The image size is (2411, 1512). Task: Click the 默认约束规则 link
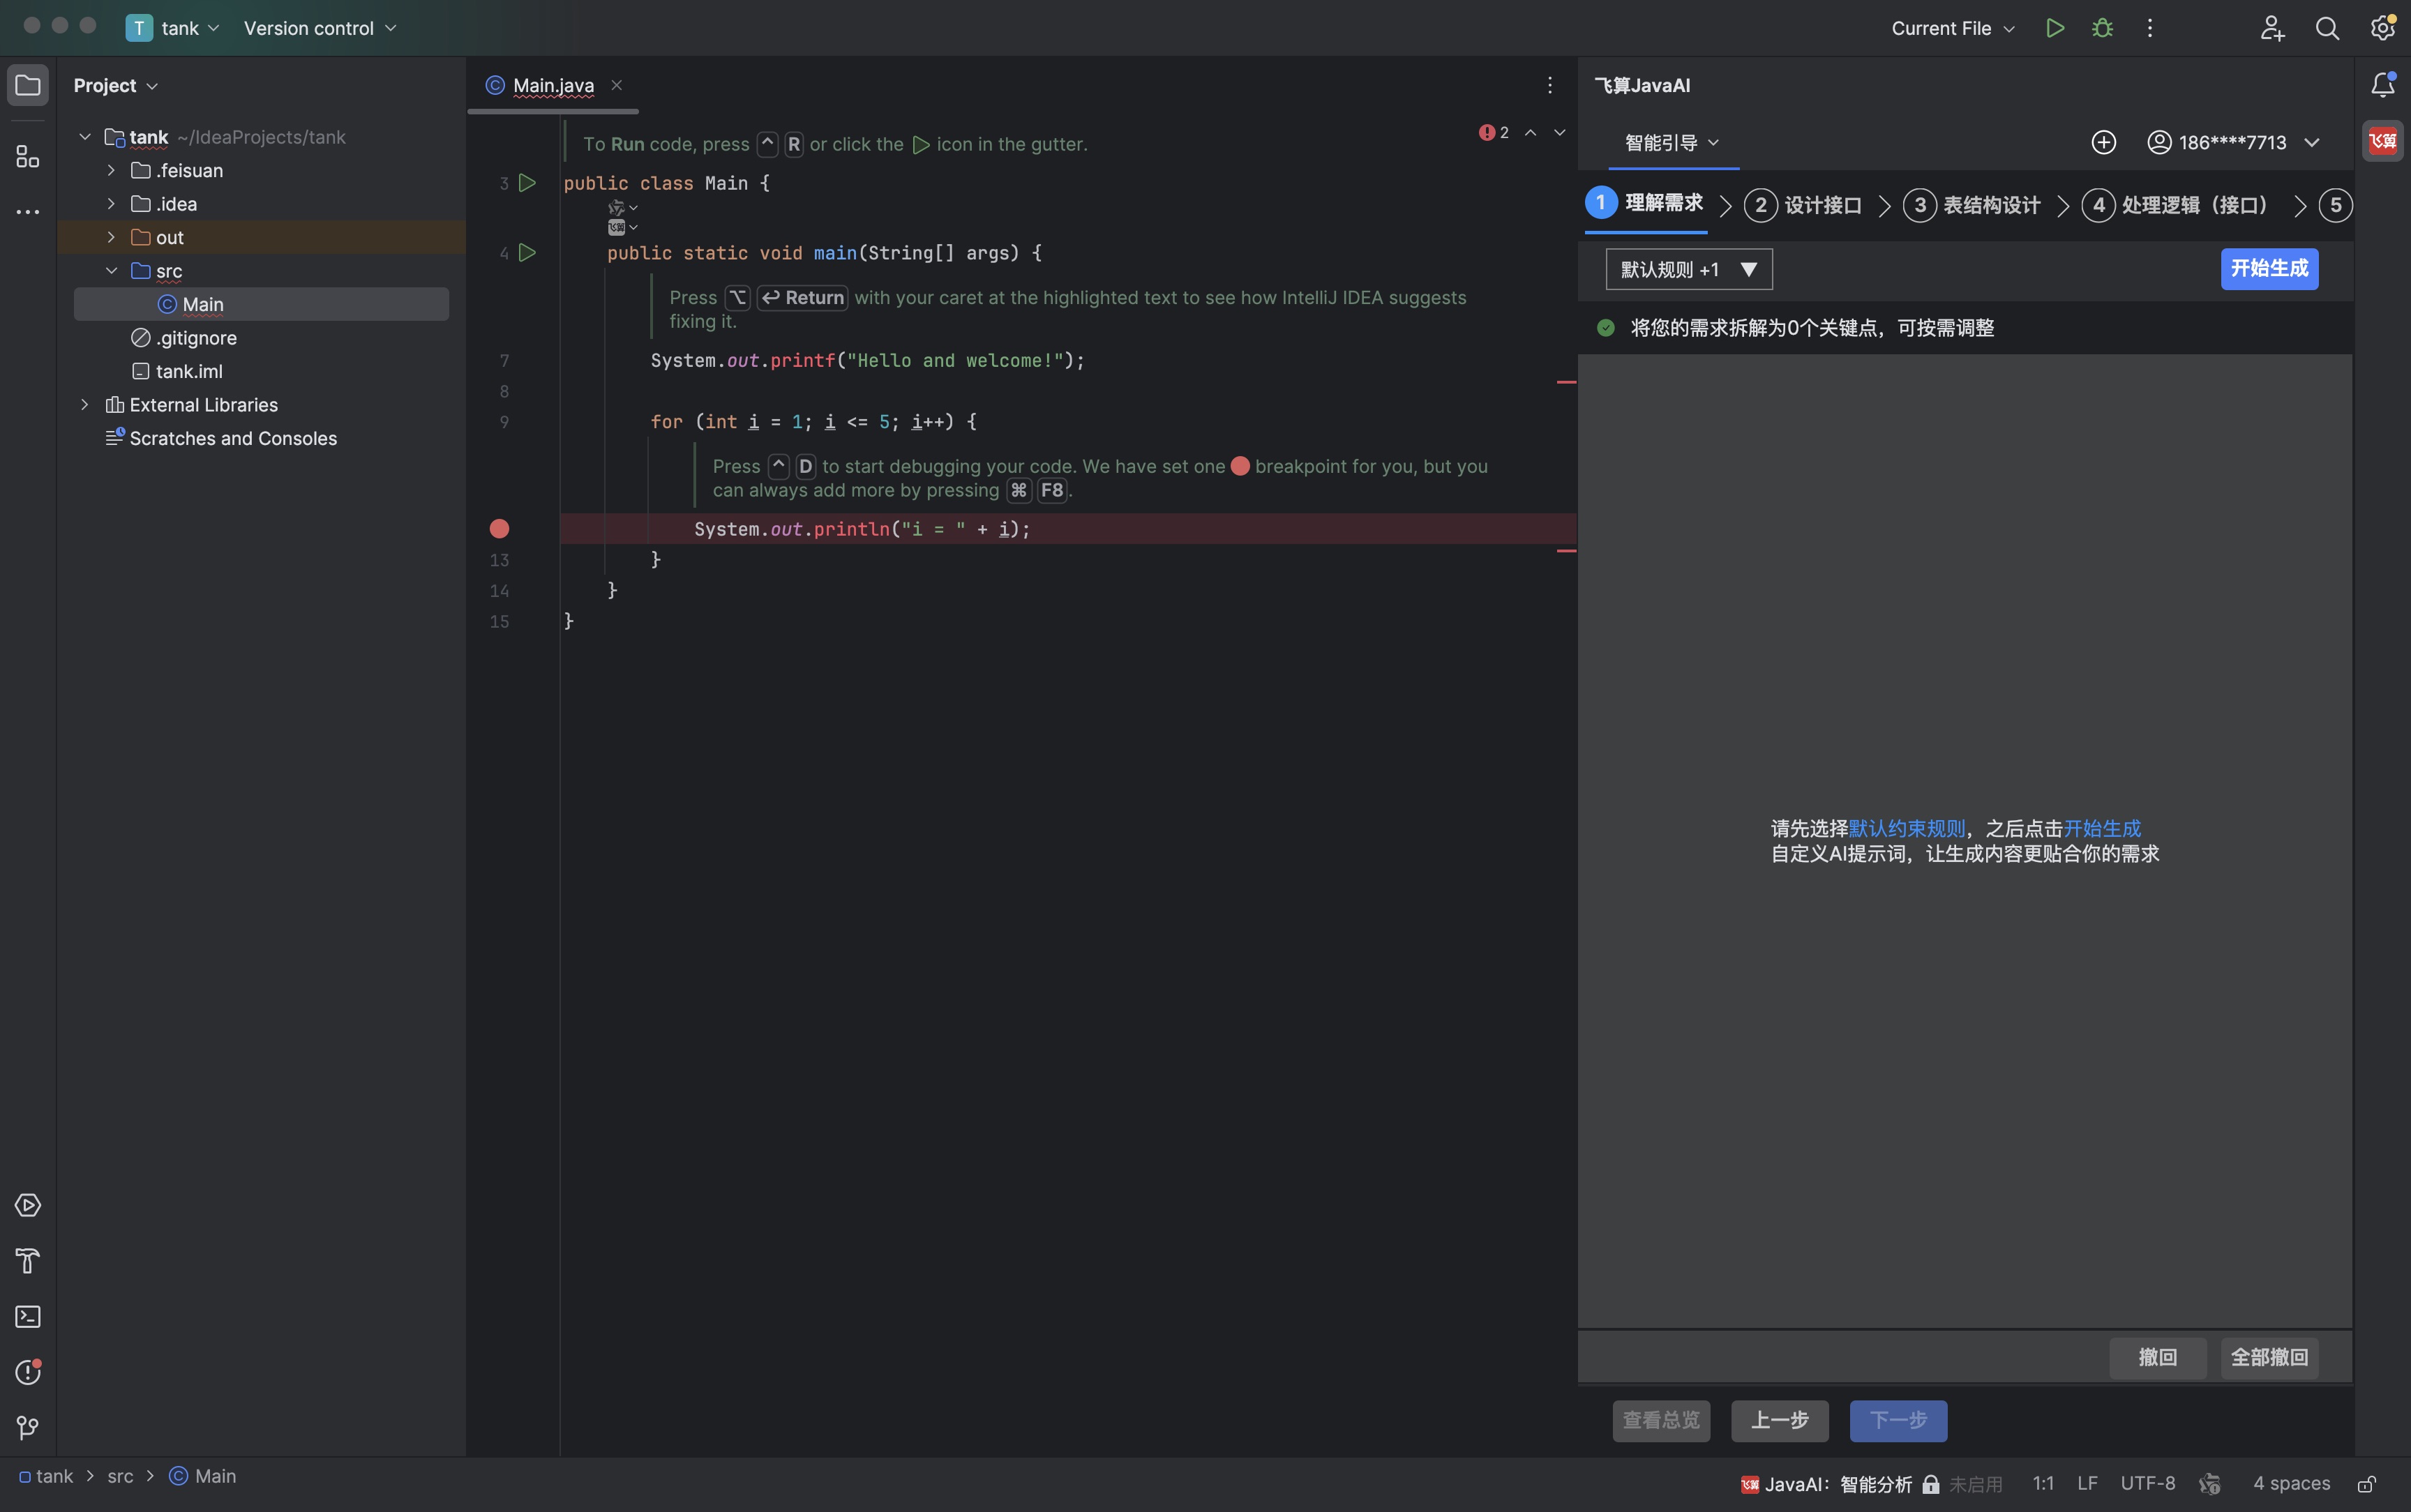(x=1906, y=828)
